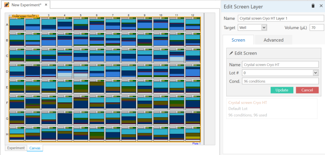Click the Cancel button

[x=307, y=90]
